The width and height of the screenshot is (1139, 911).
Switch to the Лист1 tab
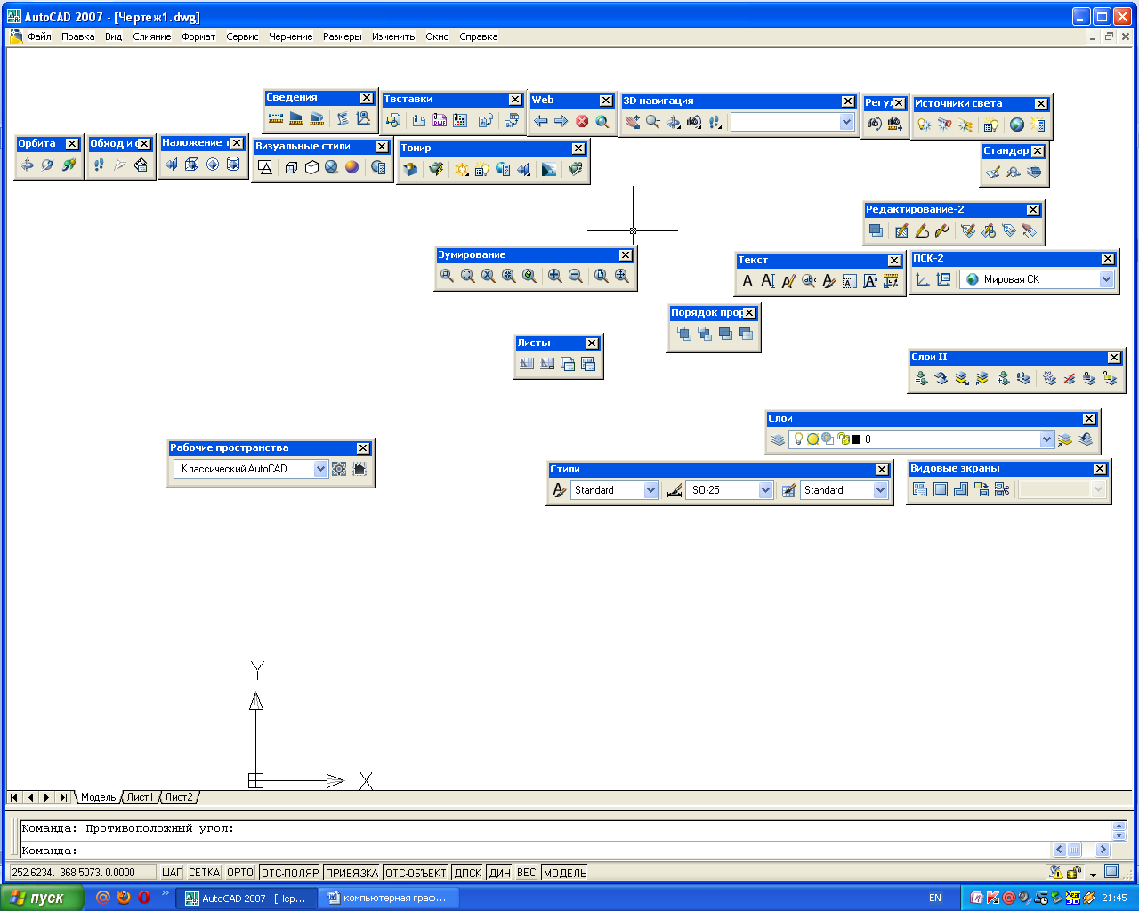(140, 797)
